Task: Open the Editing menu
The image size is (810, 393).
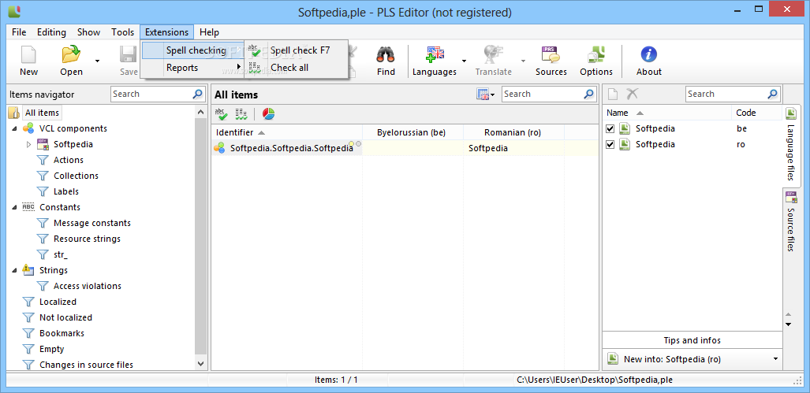Action: (x=51, y=32)
